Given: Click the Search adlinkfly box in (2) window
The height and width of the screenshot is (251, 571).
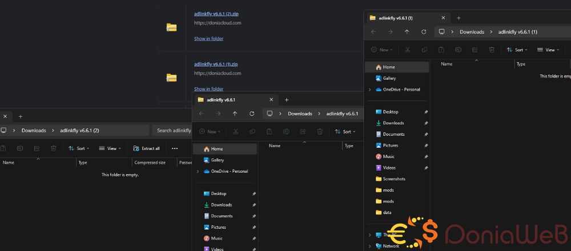Looking at the screenshot, I should [174, 131].
